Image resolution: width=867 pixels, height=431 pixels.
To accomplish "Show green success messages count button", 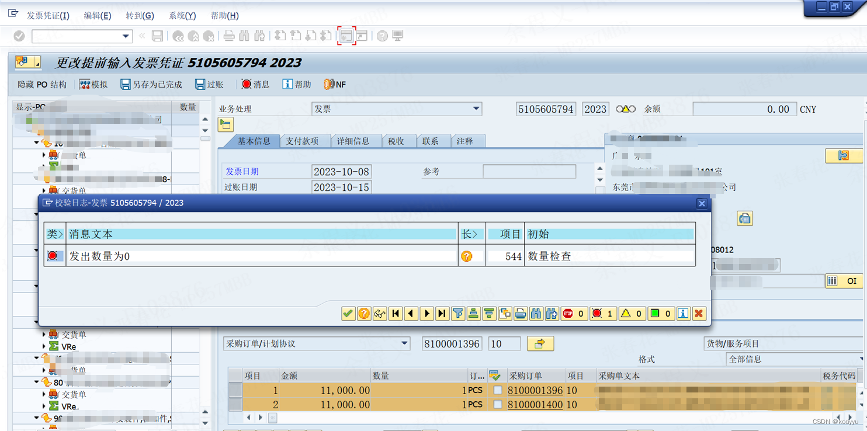I will 661,314.
